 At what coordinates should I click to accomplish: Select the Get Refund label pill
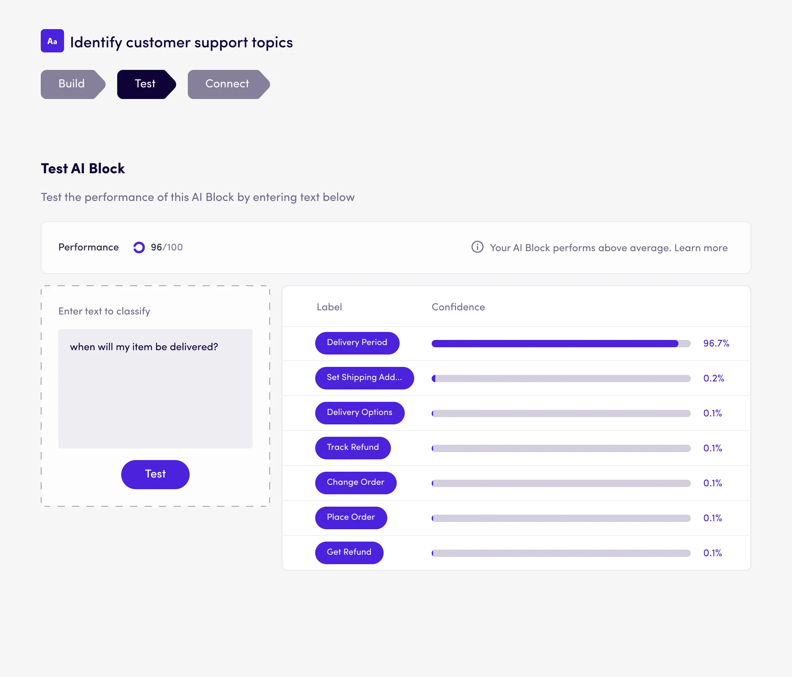[349, 553]
